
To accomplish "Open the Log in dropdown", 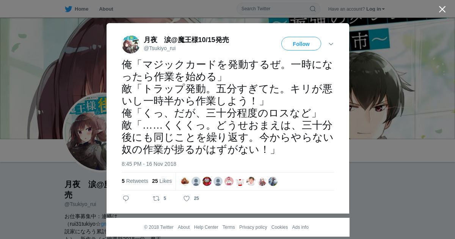I will pos(375,9).
